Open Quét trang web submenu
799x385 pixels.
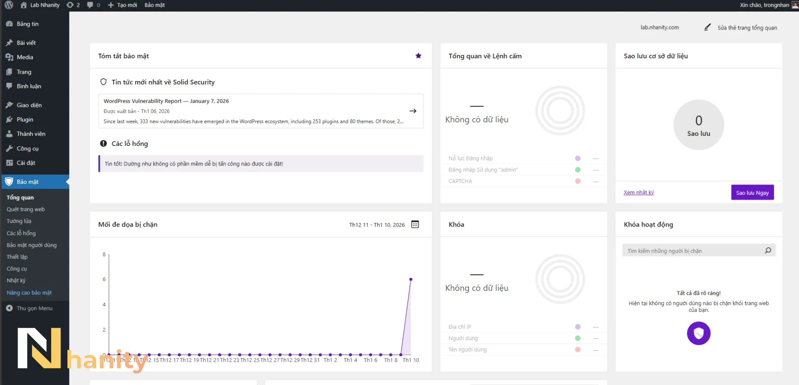(x=25, y=209)
